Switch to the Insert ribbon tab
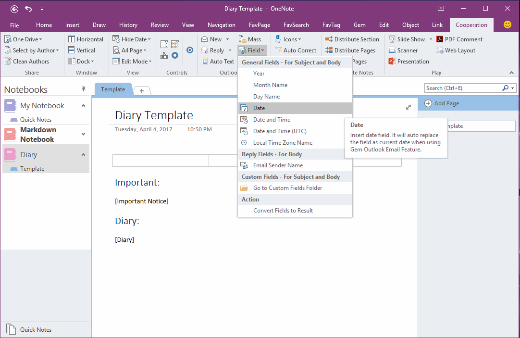This screenshot has width=520, height=338. tap(72, 25)
